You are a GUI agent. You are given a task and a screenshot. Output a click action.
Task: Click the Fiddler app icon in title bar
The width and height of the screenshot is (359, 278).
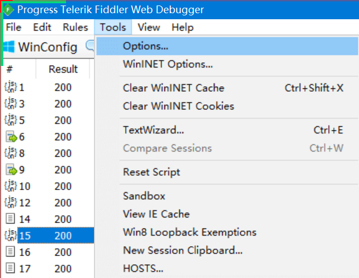[x=8, y=9]
